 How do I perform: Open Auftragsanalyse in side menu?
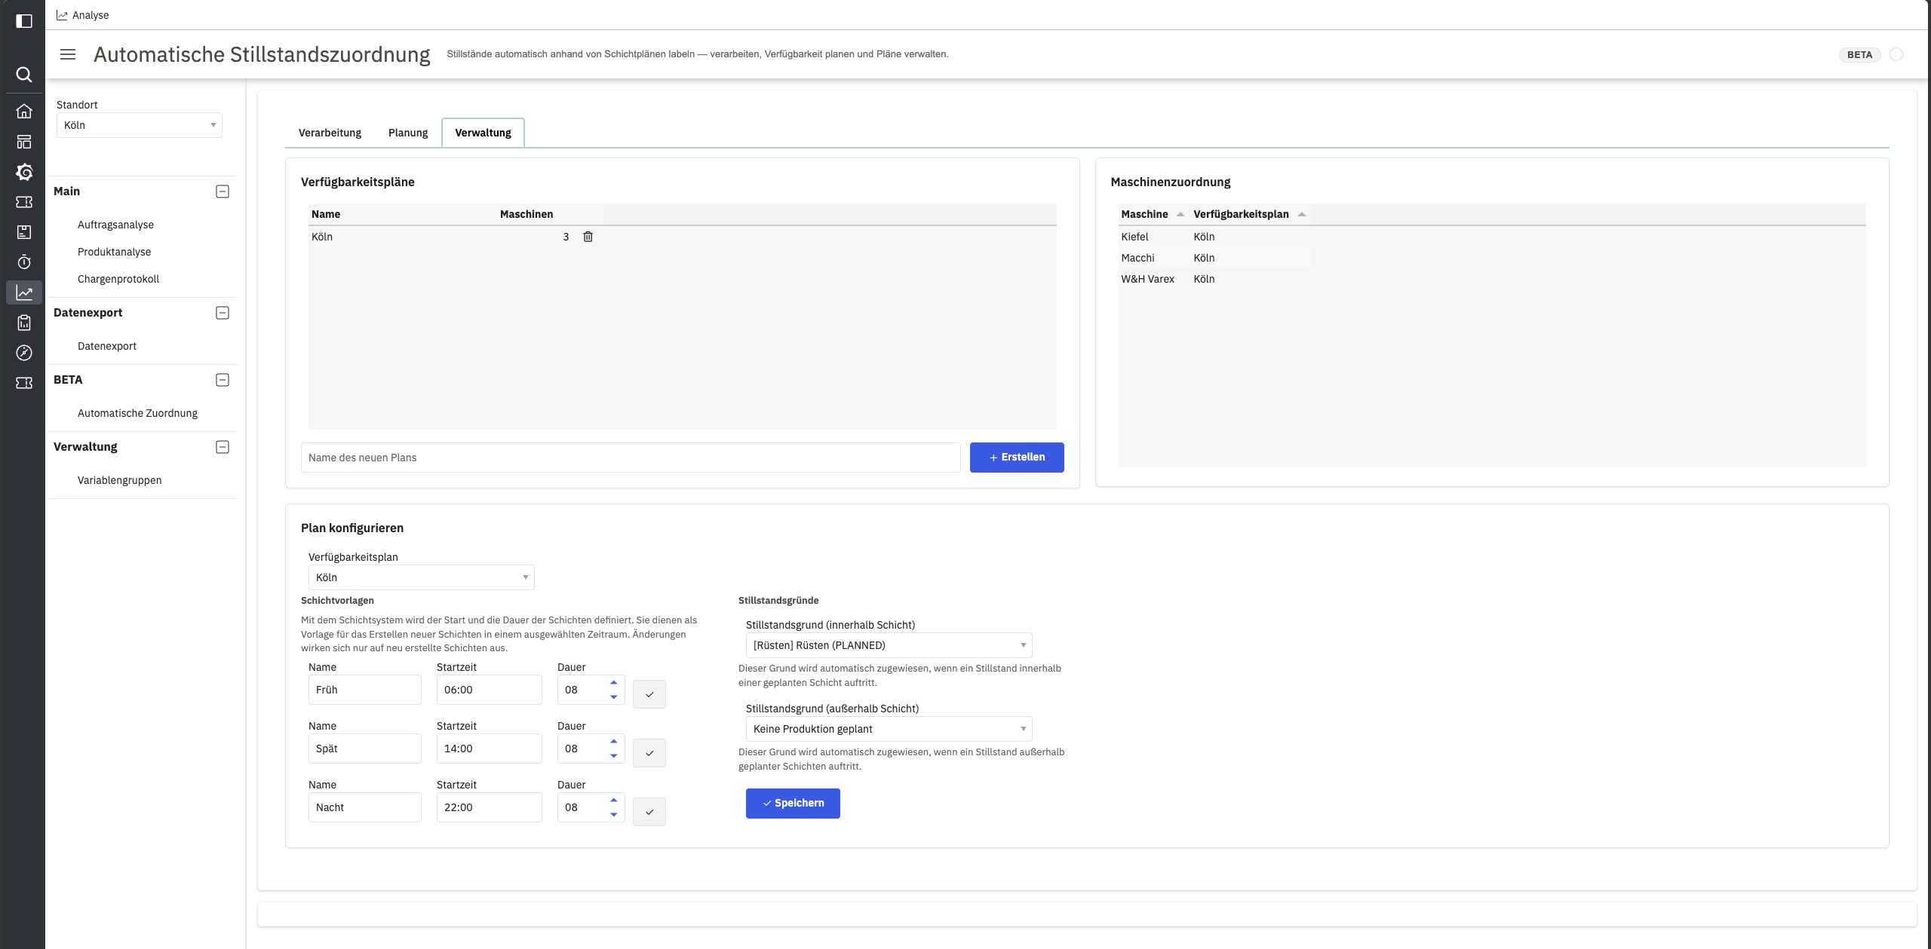[115, 225]
